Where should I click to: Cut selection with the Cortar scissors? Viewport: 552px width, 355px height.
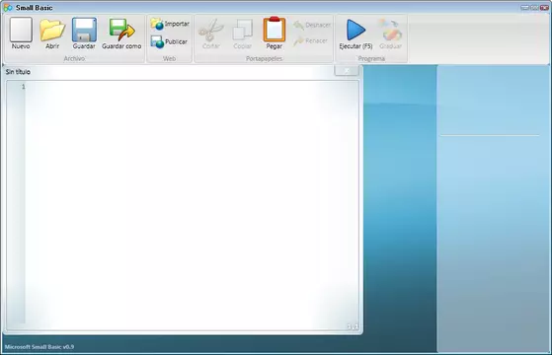click(211, 34)
